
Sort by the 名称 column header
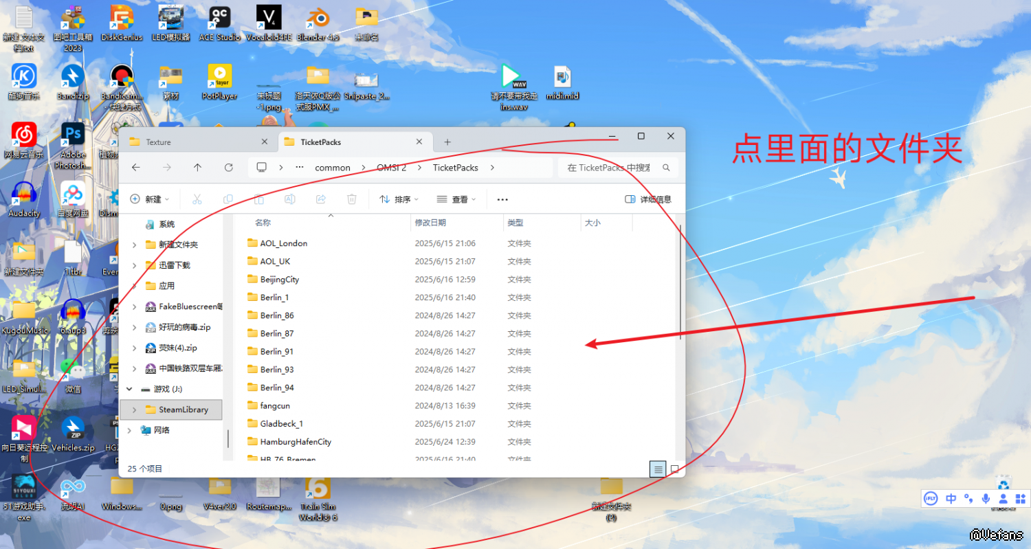click(263, 223)
